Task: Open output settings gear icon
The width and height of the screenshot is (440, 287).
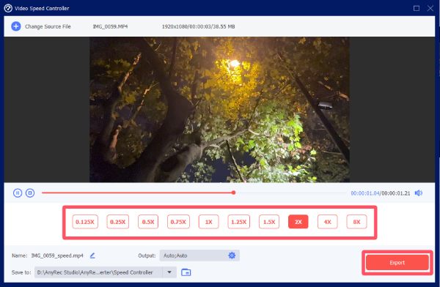Action: [232, 256]
